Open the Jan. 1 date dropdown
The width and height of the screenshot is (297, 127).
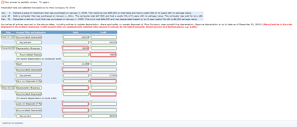click(x=8, y=37)
